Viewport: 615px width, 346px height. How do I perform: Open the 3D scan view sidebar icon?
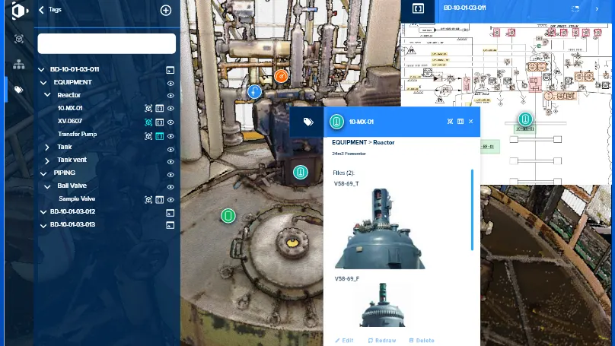19,39
